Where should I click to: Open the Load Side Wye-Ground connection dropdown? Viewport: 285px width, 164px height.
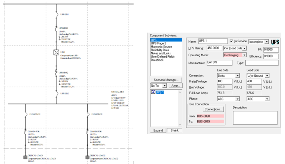(x=267, y=76)
